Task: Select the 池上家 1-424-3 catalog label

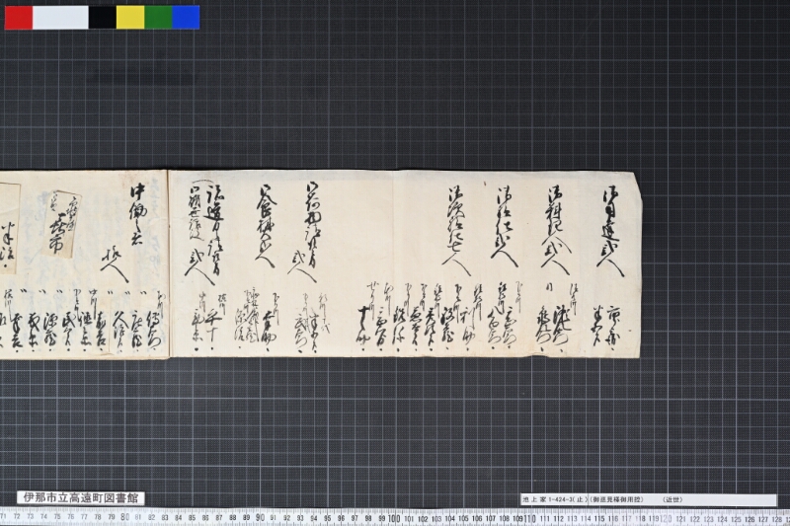Action: tap(649, 499)
